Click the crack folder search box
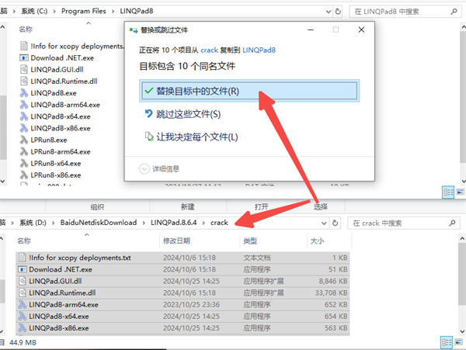 tap(404, 223)
